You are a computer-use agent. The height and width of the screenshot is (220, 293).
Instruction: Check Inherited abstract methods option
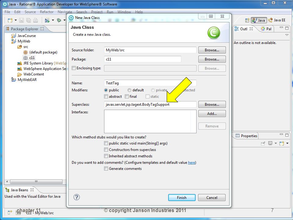point(106,156)
